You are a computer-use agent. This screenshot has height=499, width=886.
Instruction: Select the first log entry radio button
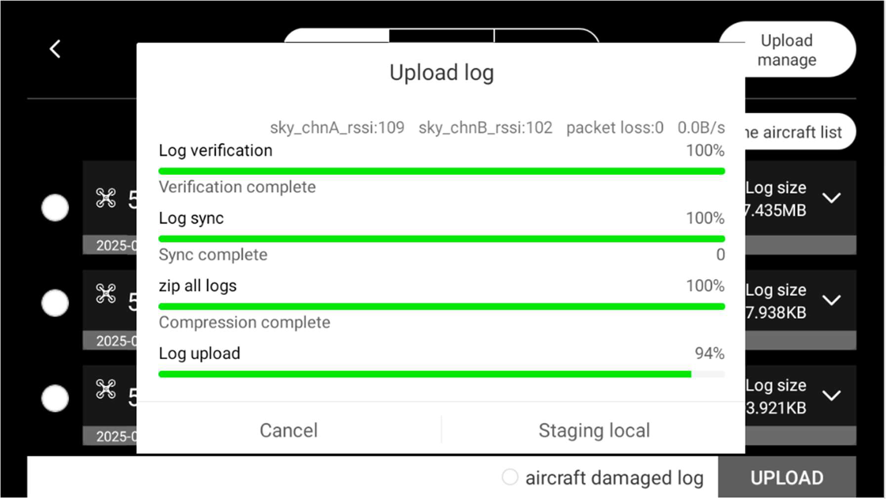pyautogui.click(x=55, y=208)
